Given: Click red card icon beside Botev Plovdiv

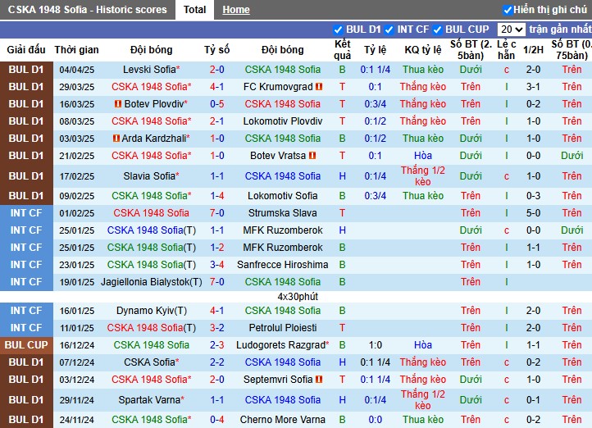Looking at the screenshot, I should pyautogui.click(x=118, y=104).
